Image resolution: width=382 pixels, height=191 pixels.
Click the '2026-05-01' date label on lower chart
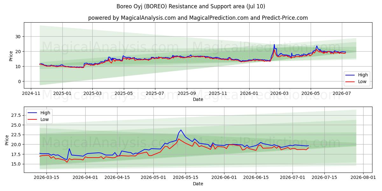(x=153, y=178)
